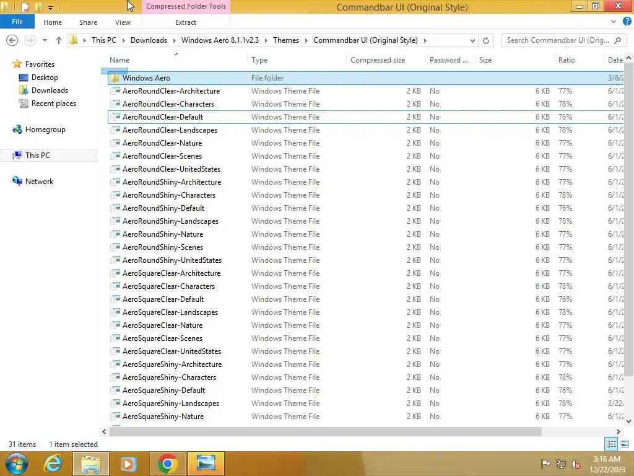Select the AeroRoundClear-Architecture file icon

point(116,90)
